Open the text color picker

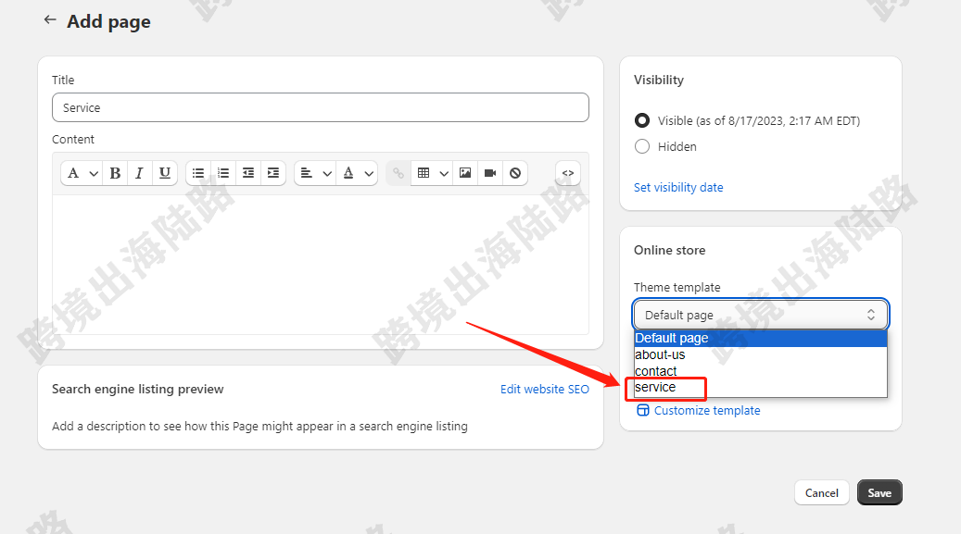348,173
